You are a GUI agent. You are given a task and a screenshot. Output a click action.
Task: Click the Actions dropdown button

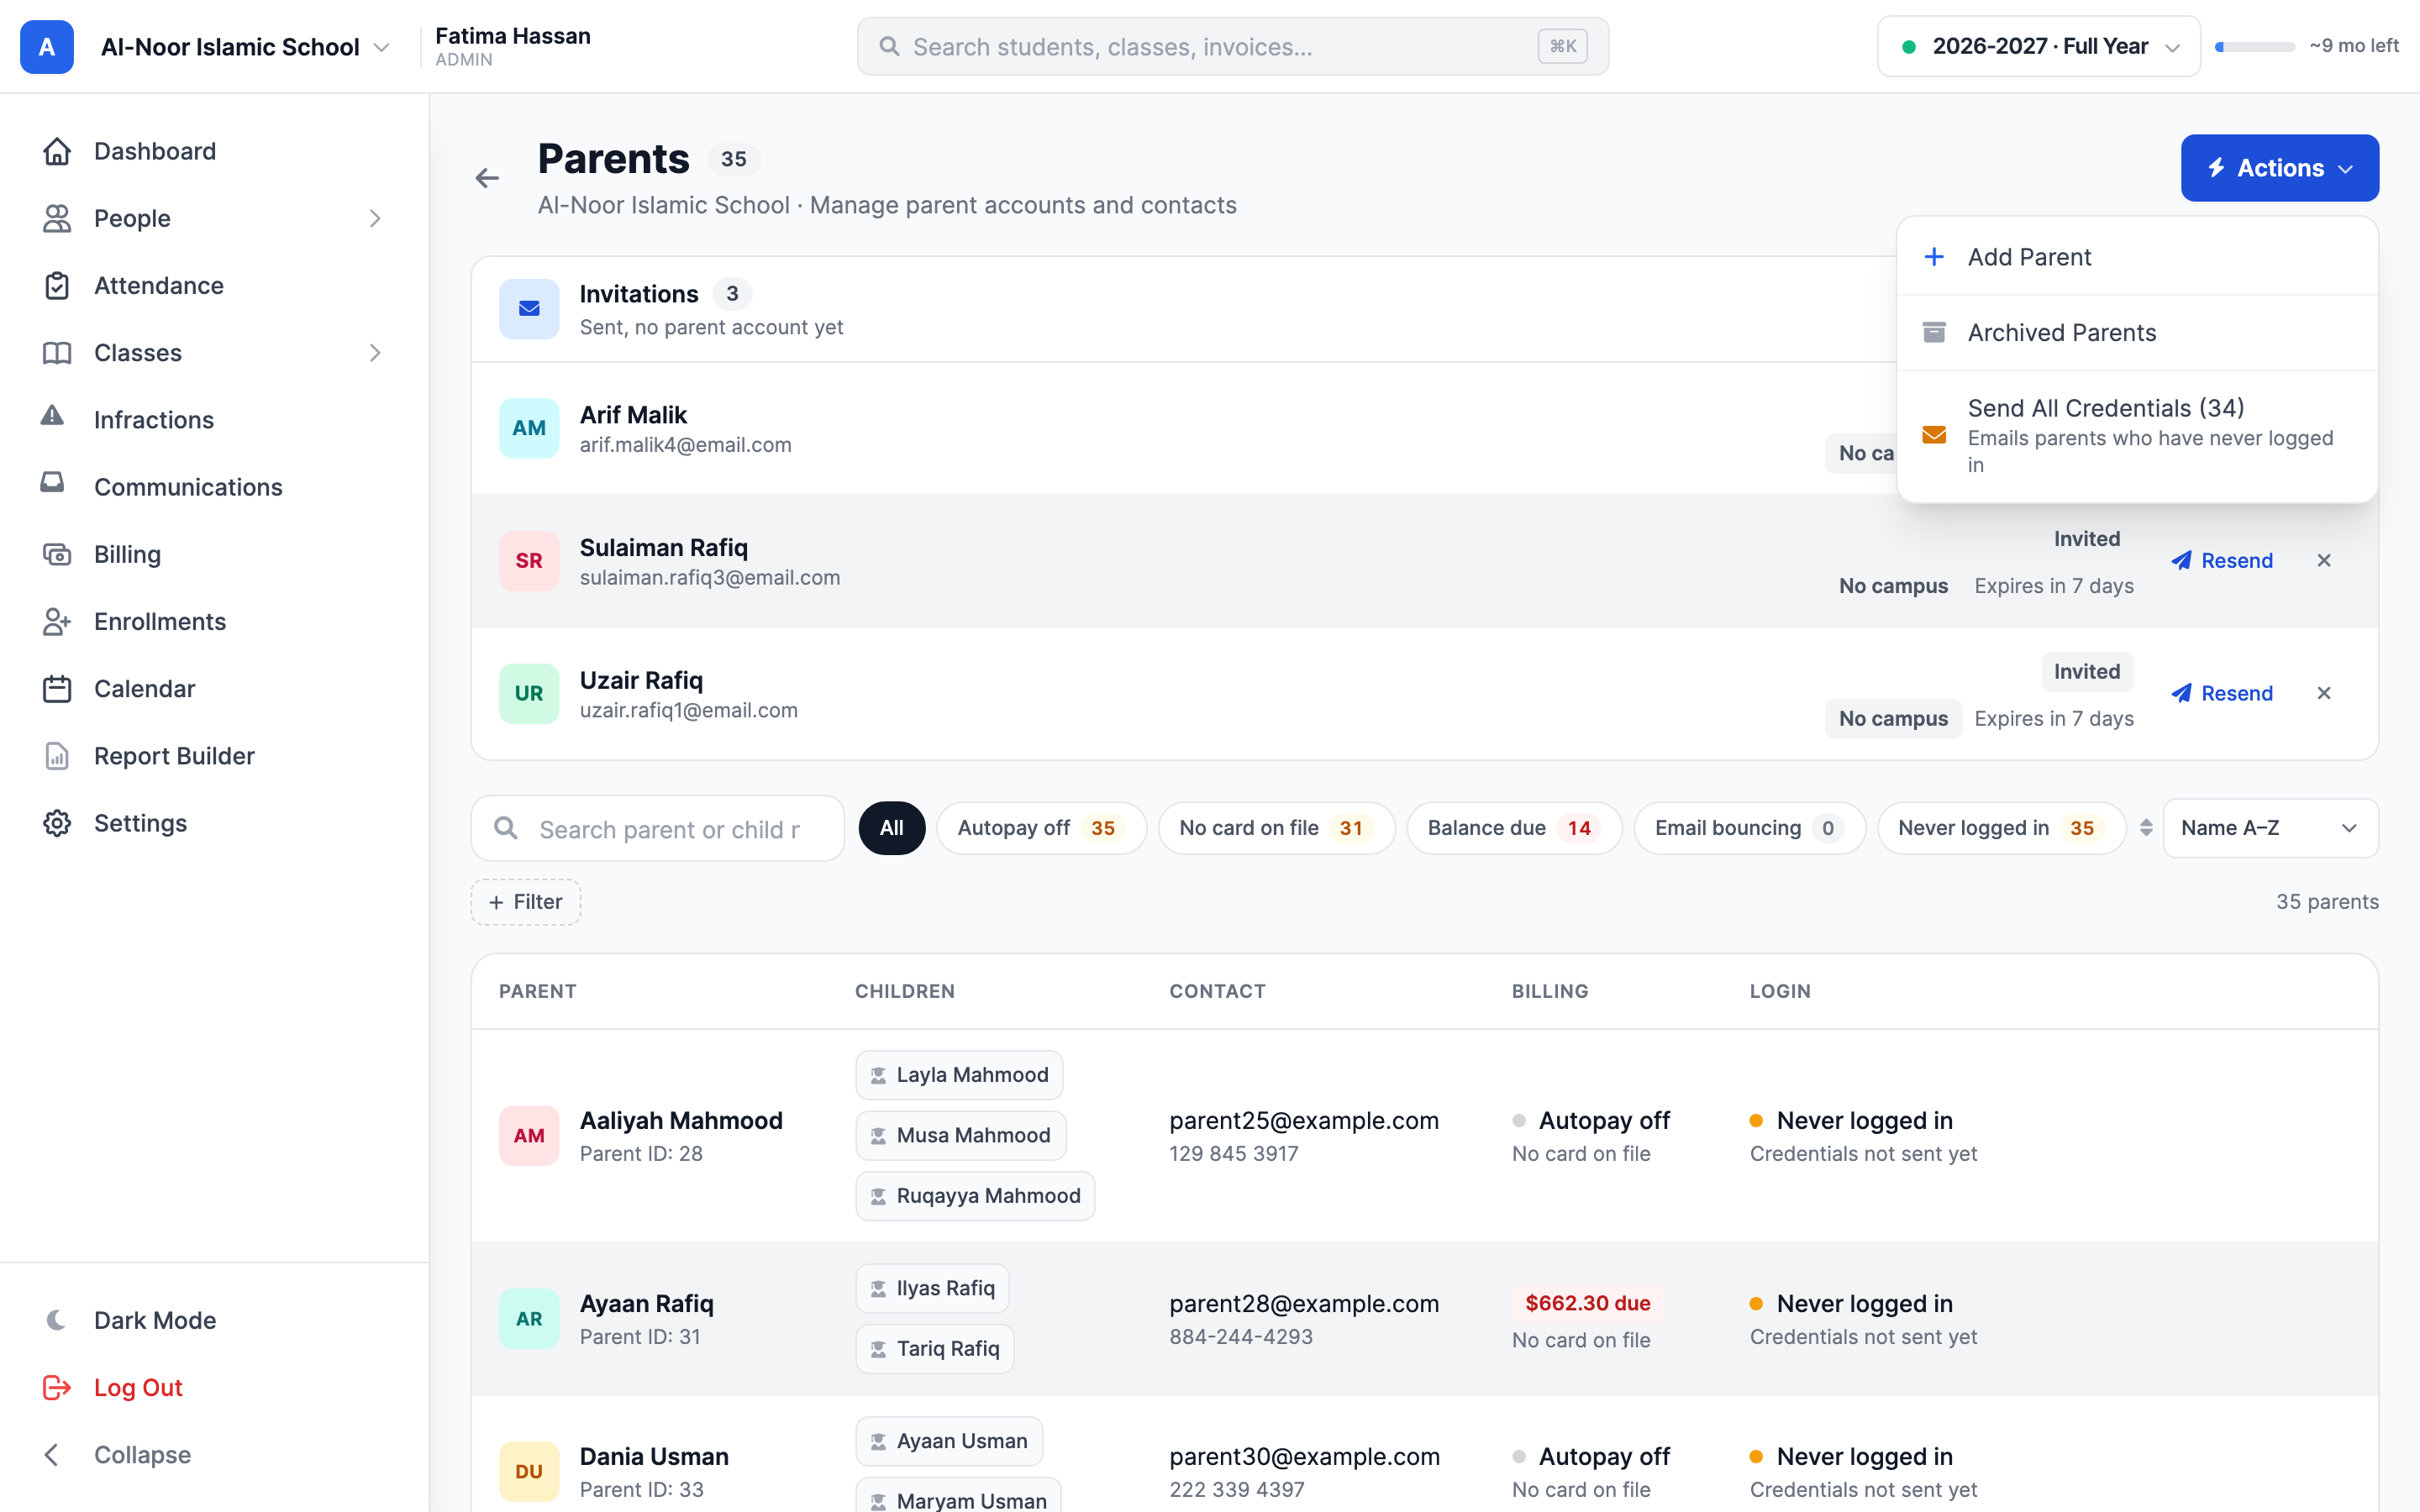[2279, 168]
